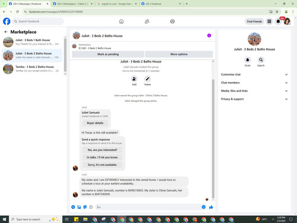The height and width of the screenshot is (223, 297).
Task: Open the emoji picker in message box
Action: (x=204, y=207)
